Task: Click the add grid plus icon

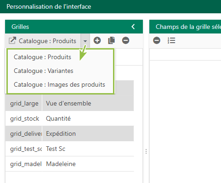Action: click(x=97, y=40)
